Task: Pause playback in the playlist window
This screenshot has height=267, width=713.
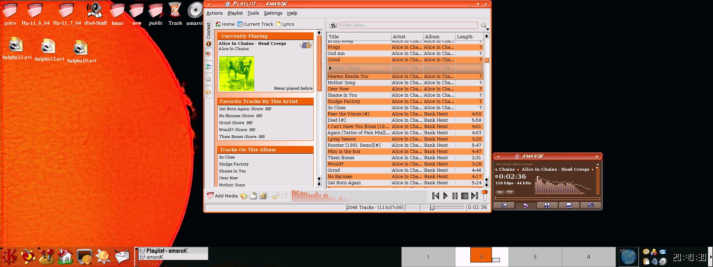Action: coord(455,196)
